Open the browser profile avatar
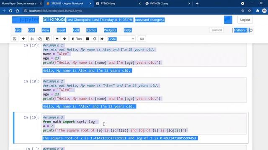The image size is (268, 150). 264,11
